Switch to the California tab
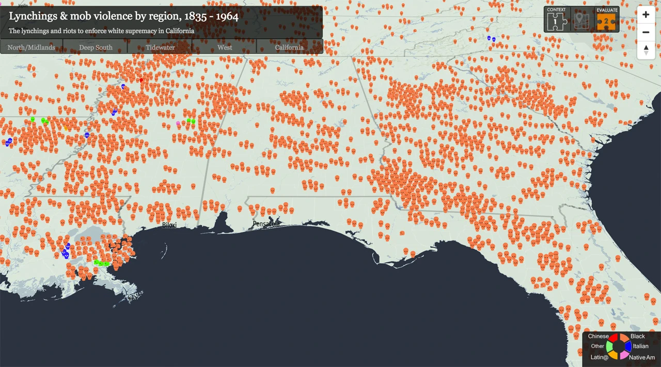The height and width of the screenshot is (367, 661). pyautogui.click(x=289, y=47)
